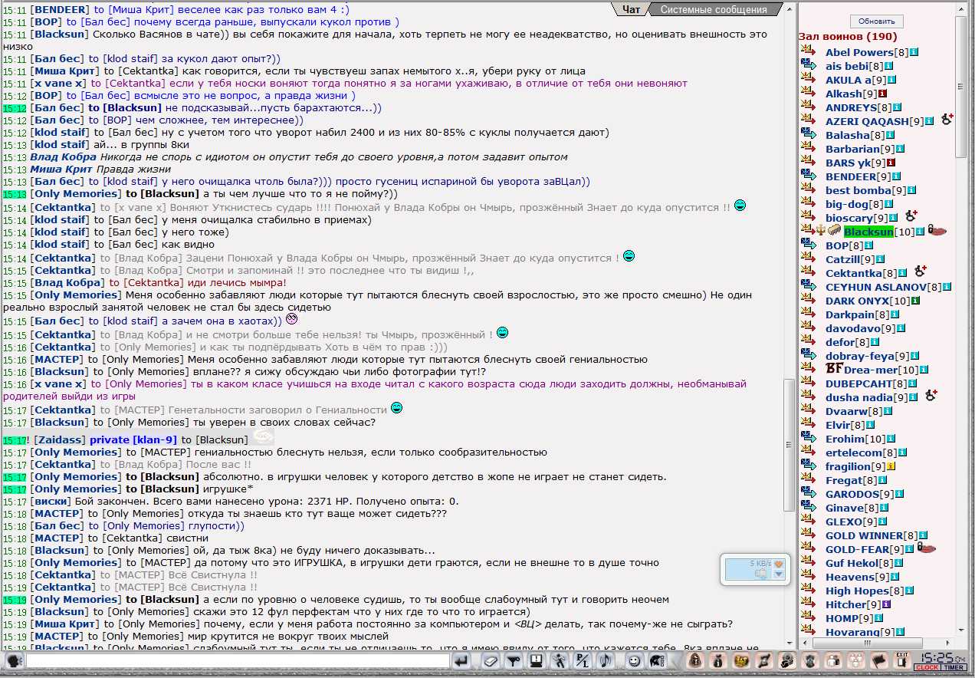Viewport: 975px width, 678px height.
Task: Click [Влад Кобра] sender name at 15:15
Action: 67,283
